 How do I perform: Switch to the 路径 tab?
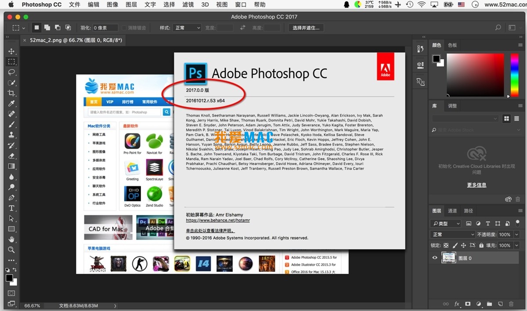click(x=469, y=211)
